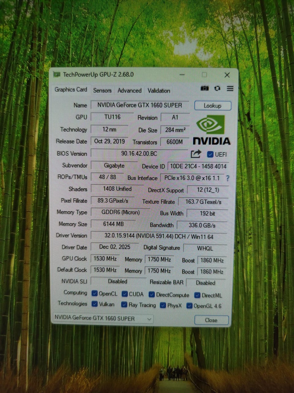294x393 pixels.
Task: Click the GPU field showing TU116
Action: coord(112,117)
